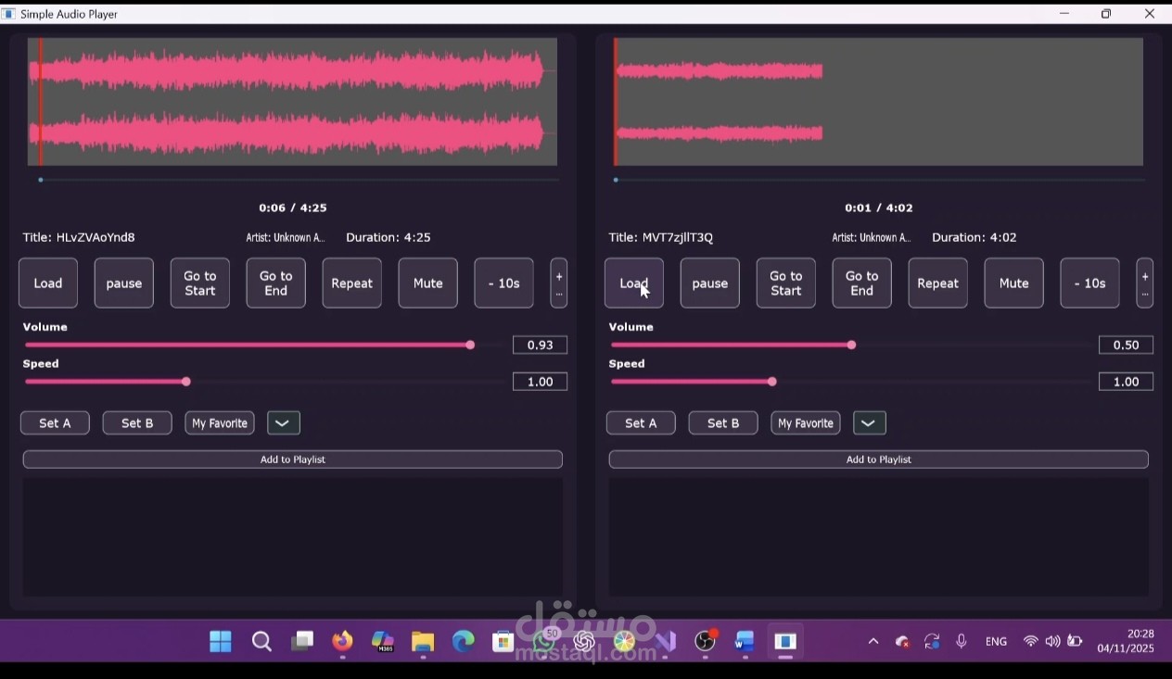Click the time text 0:01 / 4:02
Image resolution: width=1172 pixels, height=679 pixels.
click(x=879, y=207)
